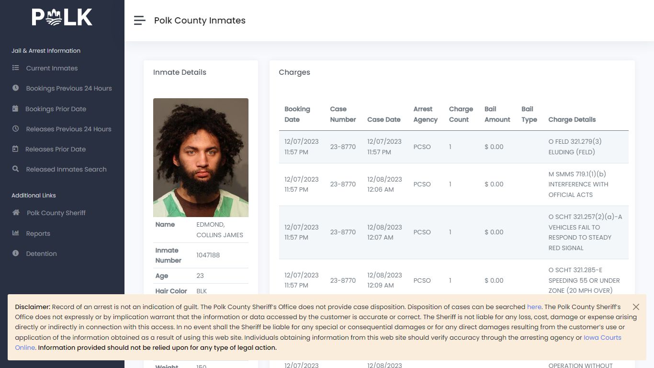The height and width of the screenshot is (368, 654).
Task: Click the inmate mugshot photo
Action: click(x=201, y=158)
